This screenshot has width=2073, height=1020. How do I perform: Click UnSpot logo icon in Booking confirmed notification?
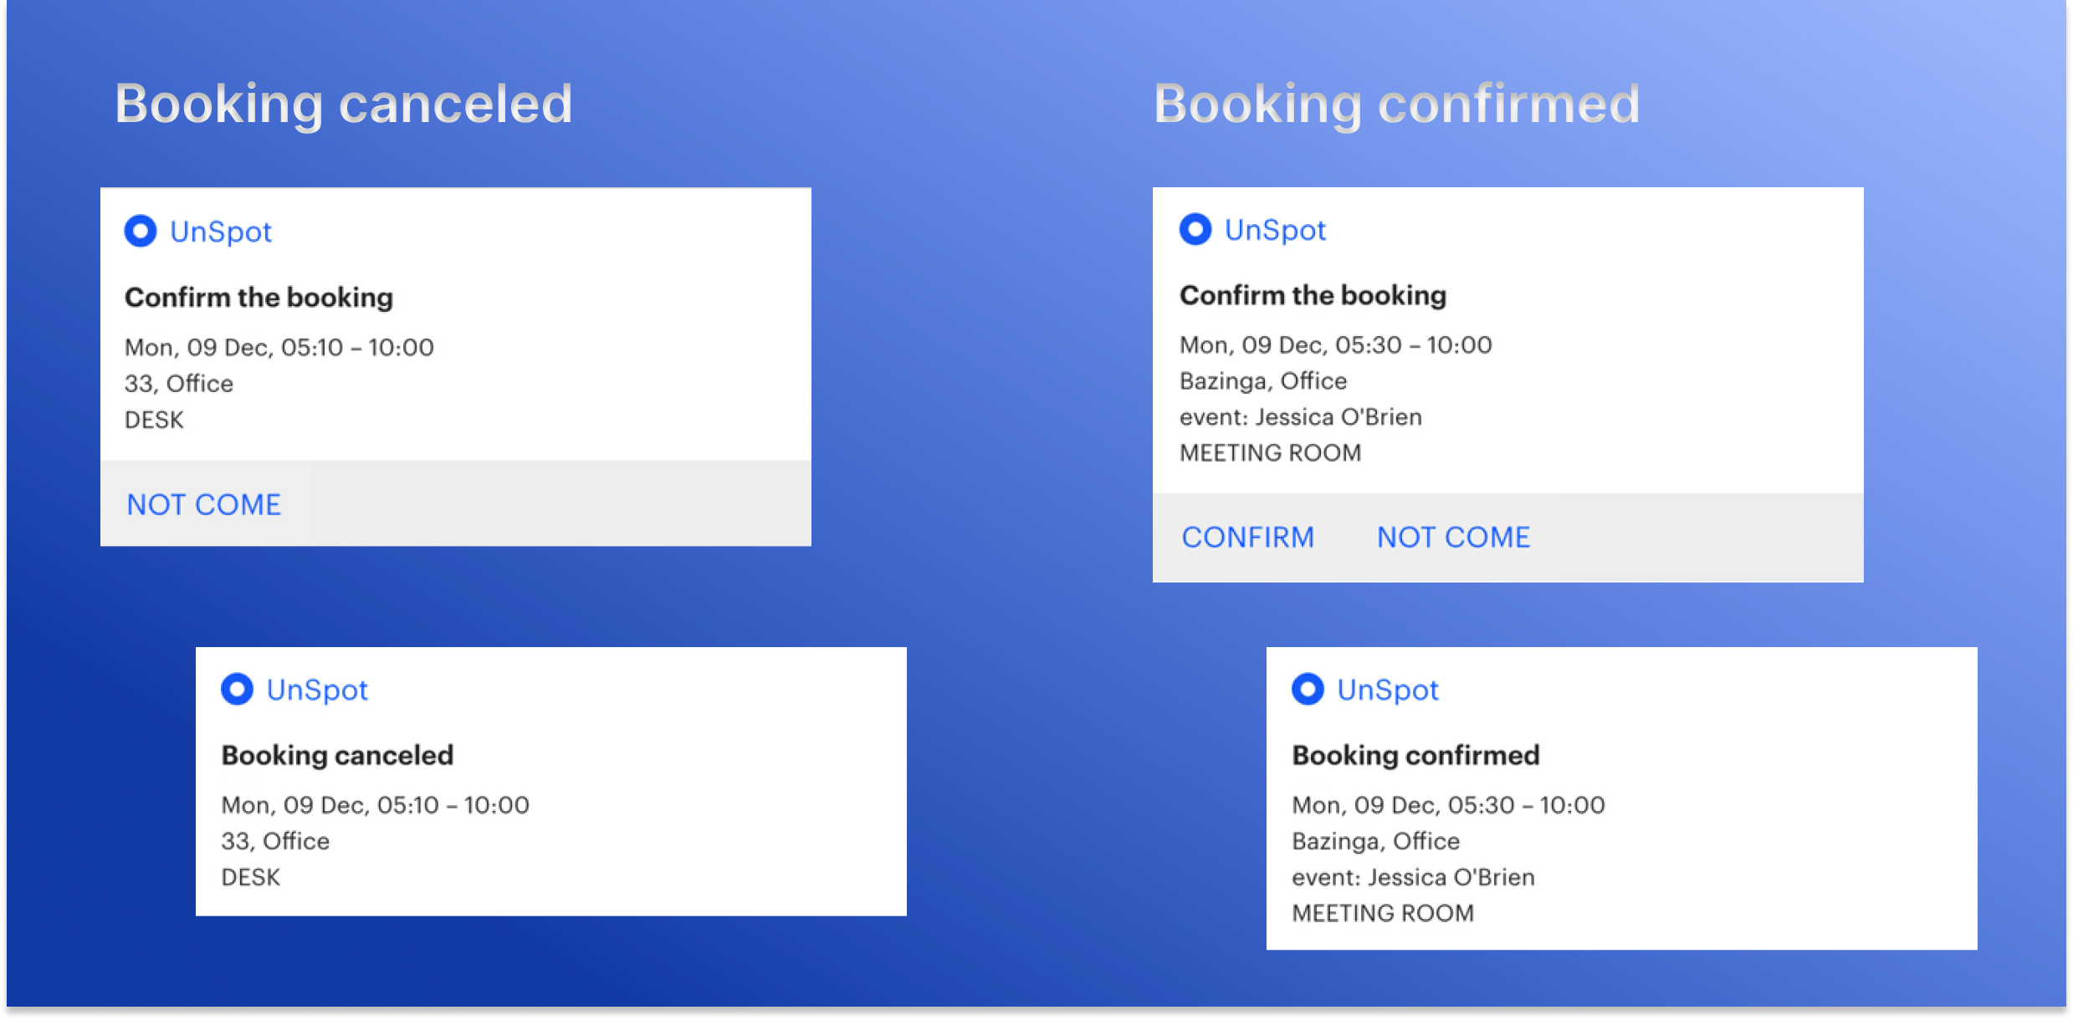pos(1308,689)
